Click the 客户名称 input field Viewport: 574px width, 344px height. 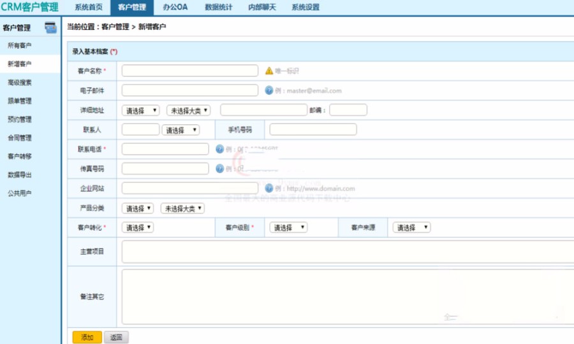[x=190, y=71]
